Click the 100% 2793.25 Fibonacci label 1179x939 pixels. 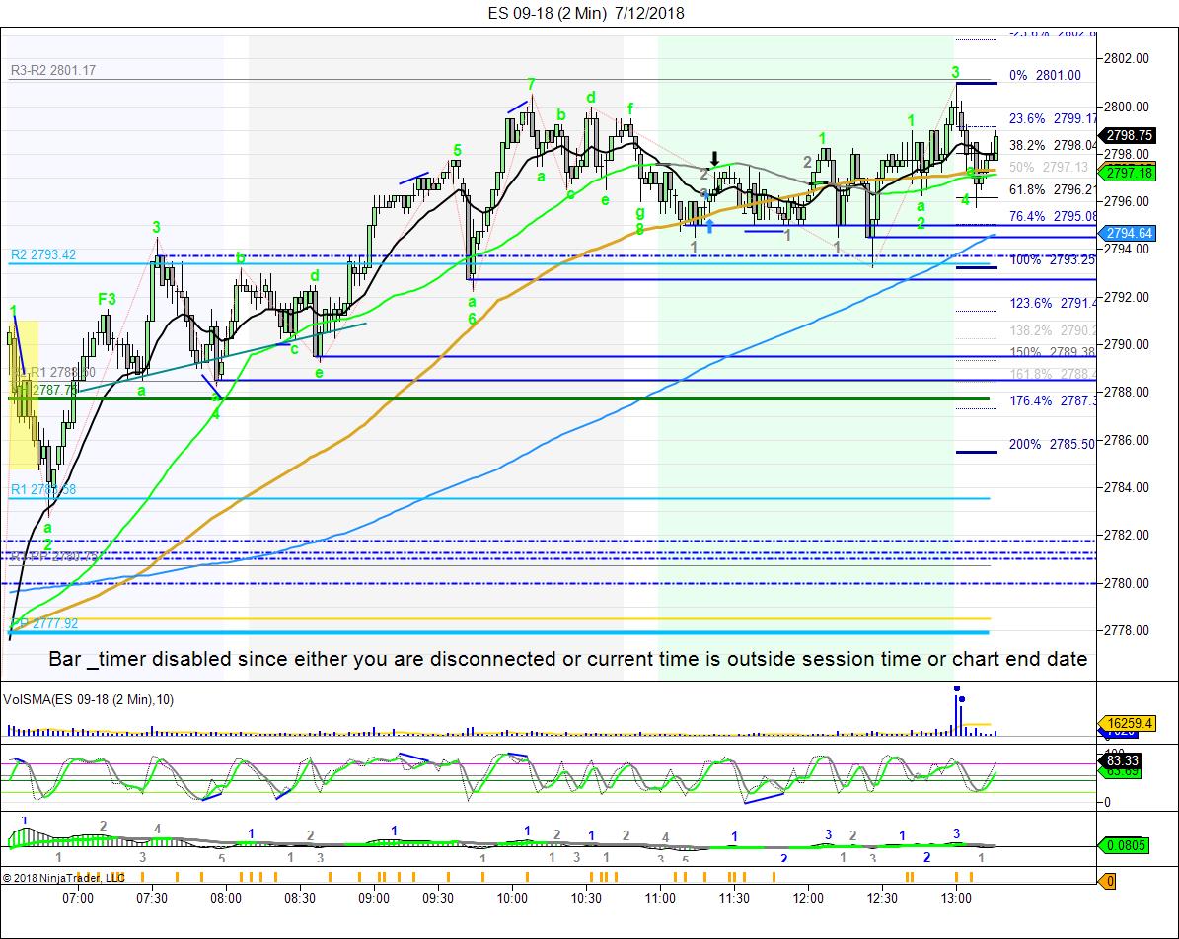pyautogui.click(x=1053, y=260)
